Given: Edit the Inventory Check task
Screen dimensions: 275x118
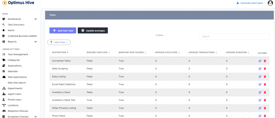Looking at the screenshot, I should [260, 92].
